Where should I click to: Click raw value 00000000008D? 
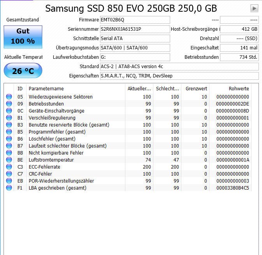point(232,111)
